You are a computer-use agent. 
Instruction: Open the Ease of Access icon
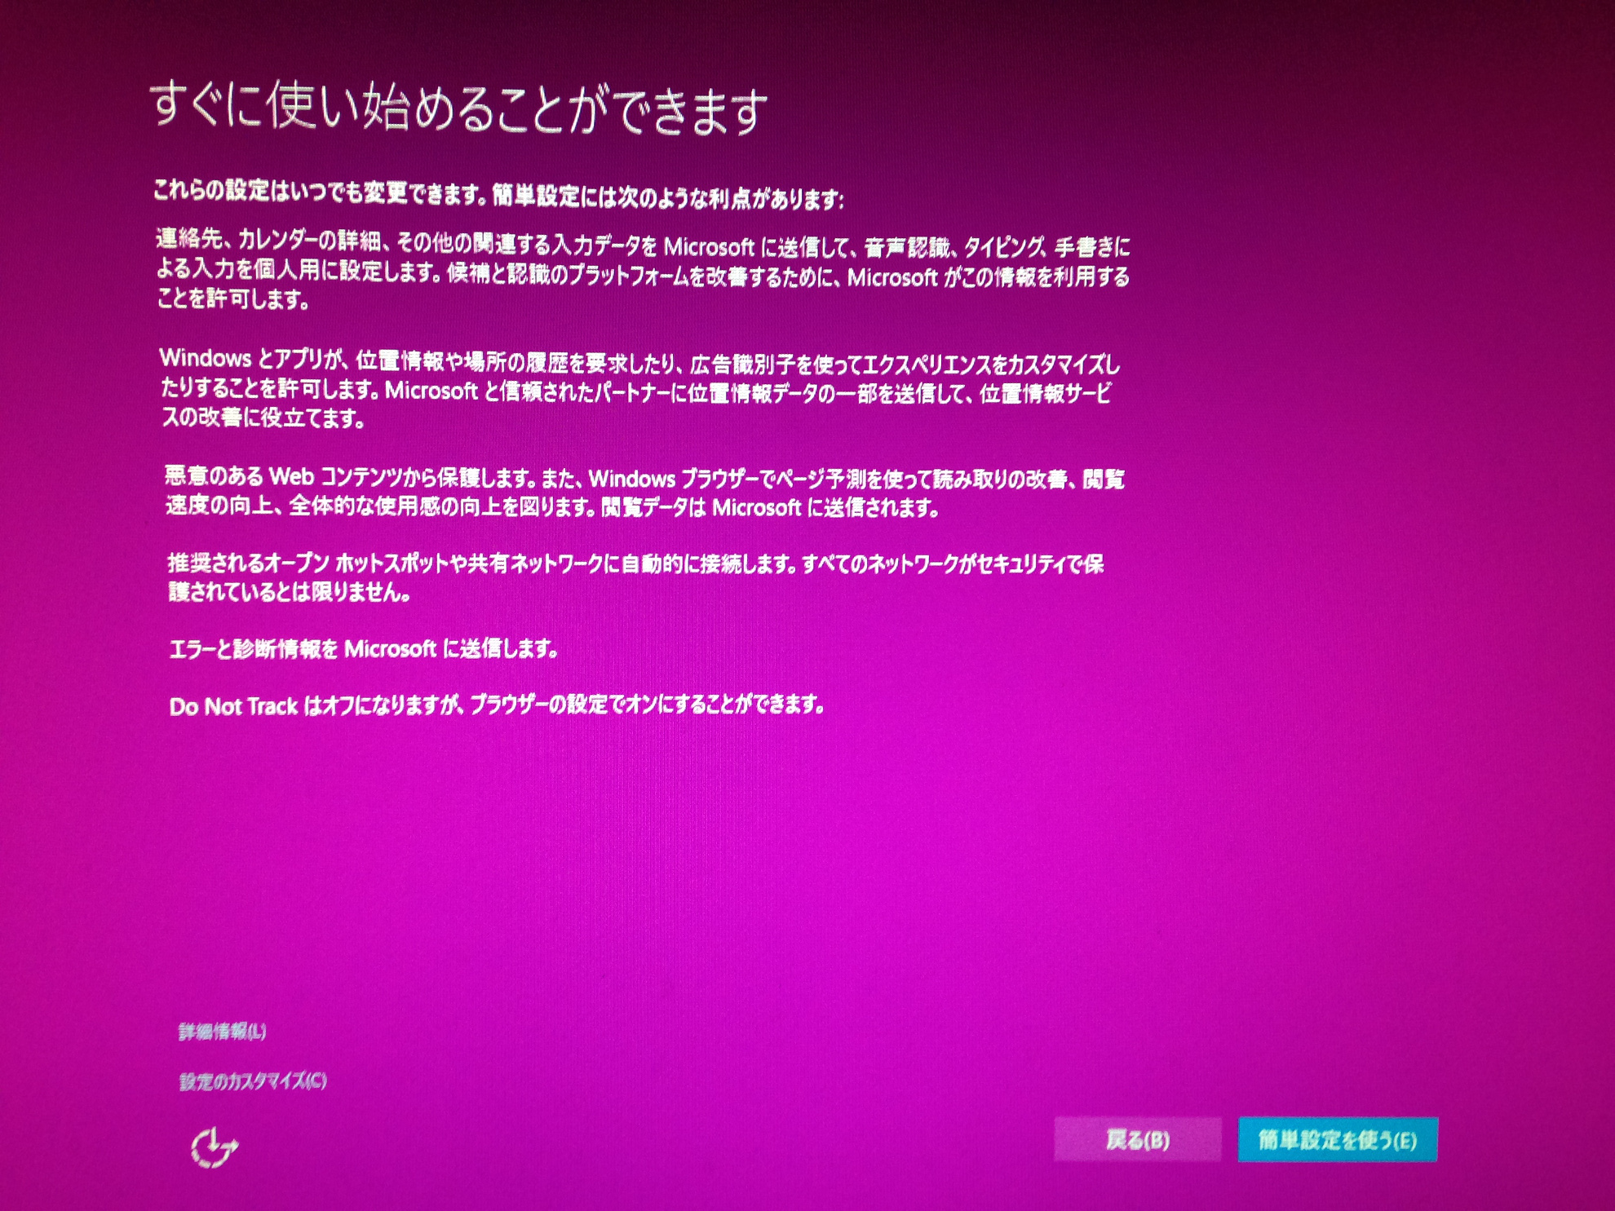[214, 1147]
